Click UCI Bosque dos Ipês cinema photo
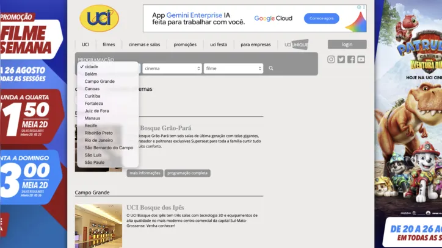442x248 pixels. click(x=98, y=226)
